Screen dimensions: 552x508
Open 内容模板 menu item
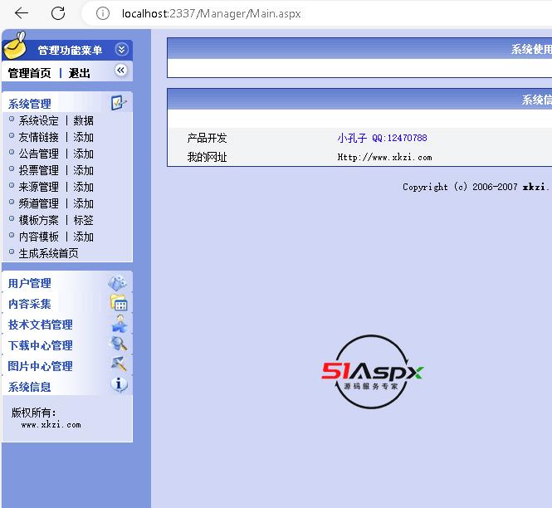[39, 237]
